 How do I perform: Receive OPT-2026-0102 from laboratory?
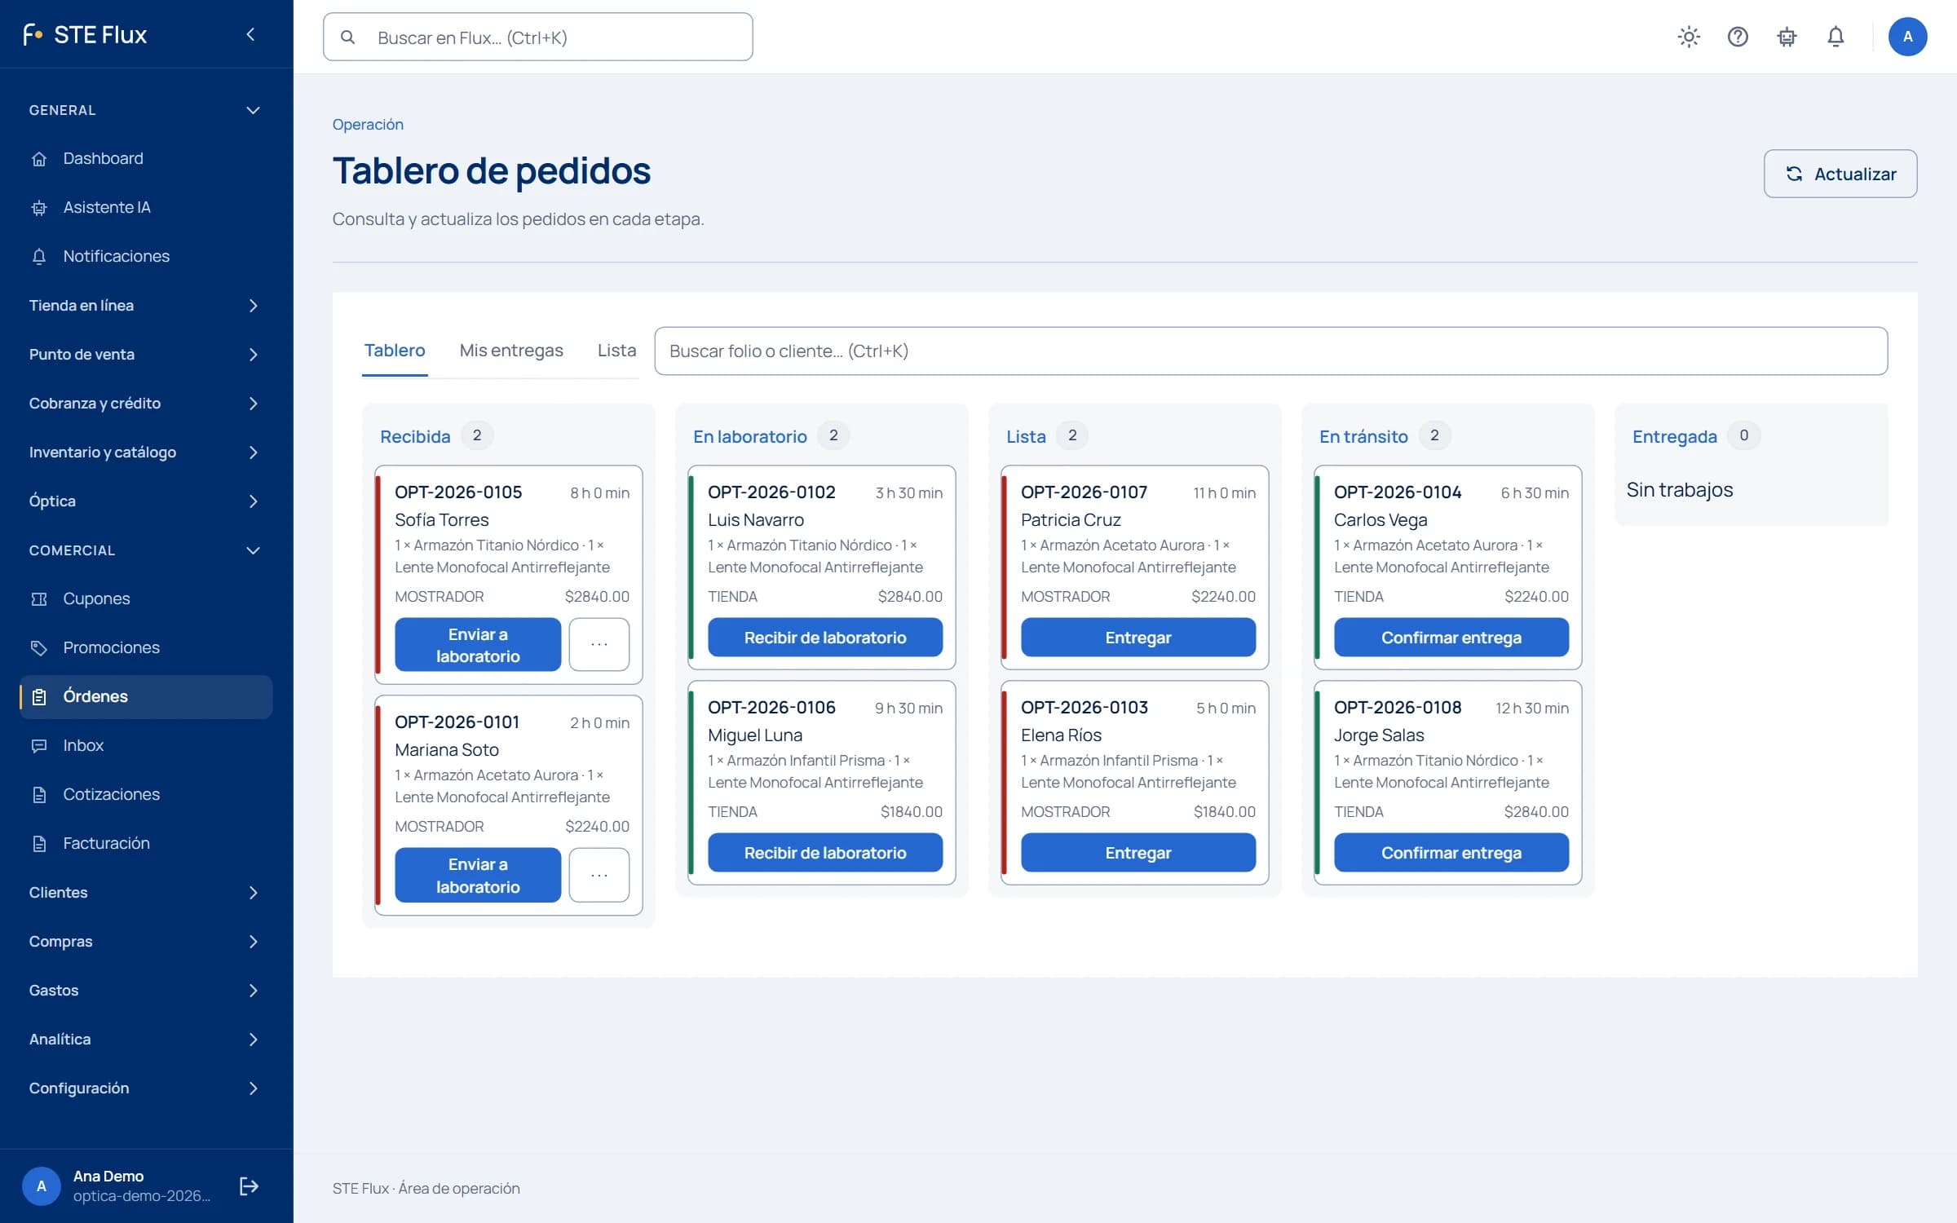[825, 638]
